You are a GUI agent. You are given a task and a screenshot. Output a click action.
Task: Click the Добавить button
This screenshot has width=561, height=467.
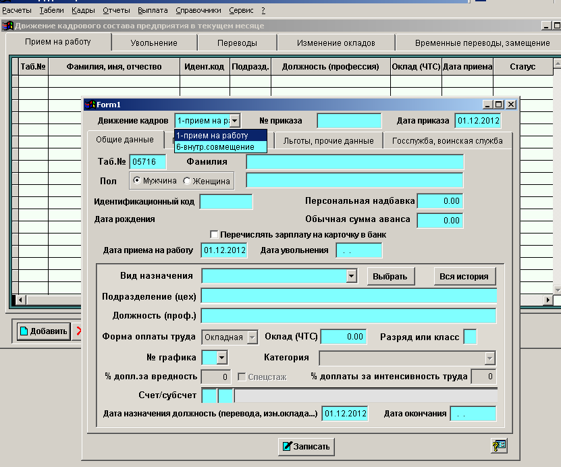point(43,331)
